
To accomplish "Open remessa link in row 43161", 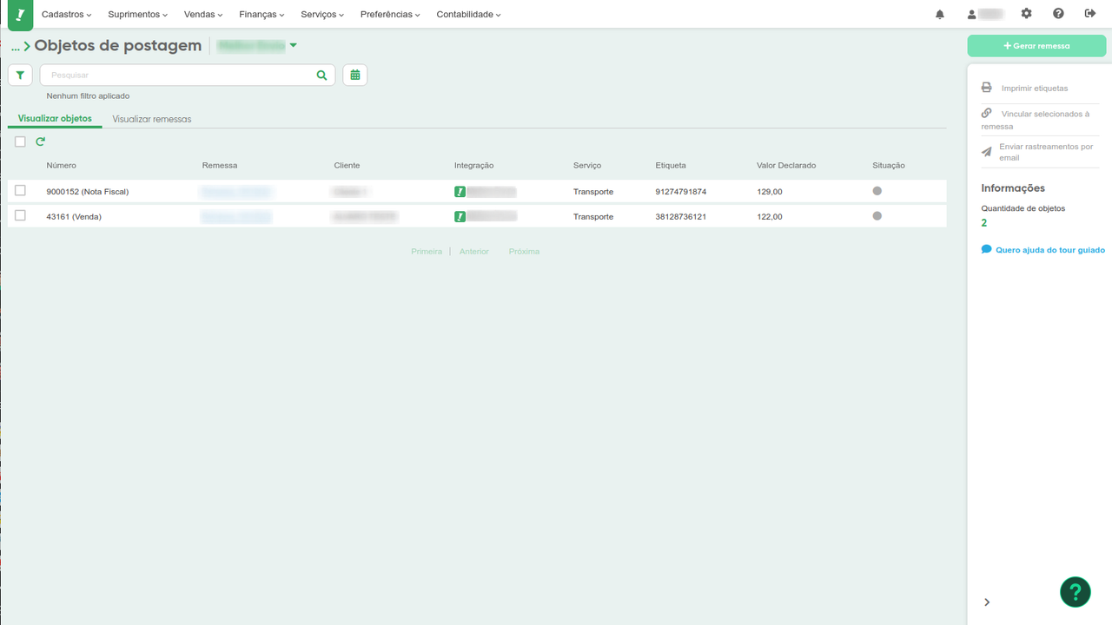I will [236, 216].
